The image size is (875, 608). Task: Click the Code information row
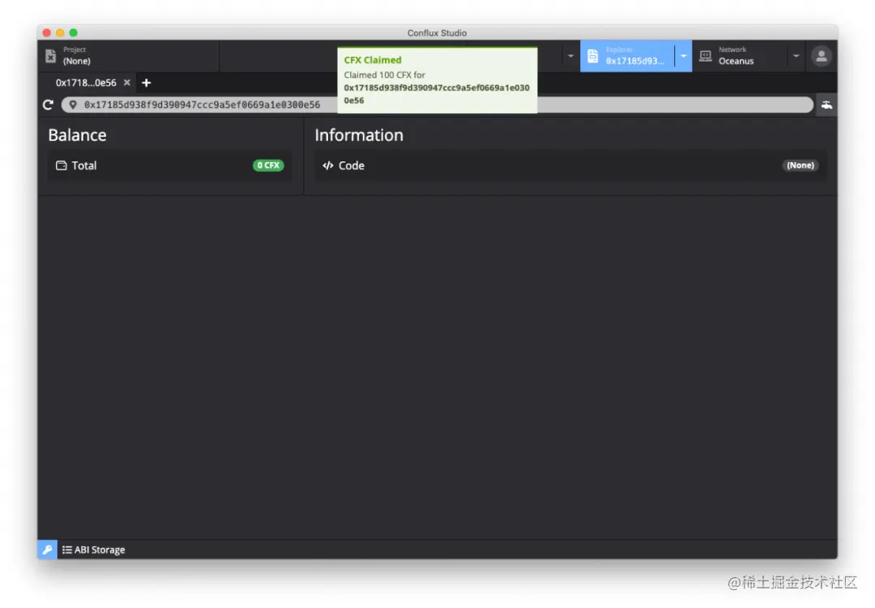(x=570, y=165)
